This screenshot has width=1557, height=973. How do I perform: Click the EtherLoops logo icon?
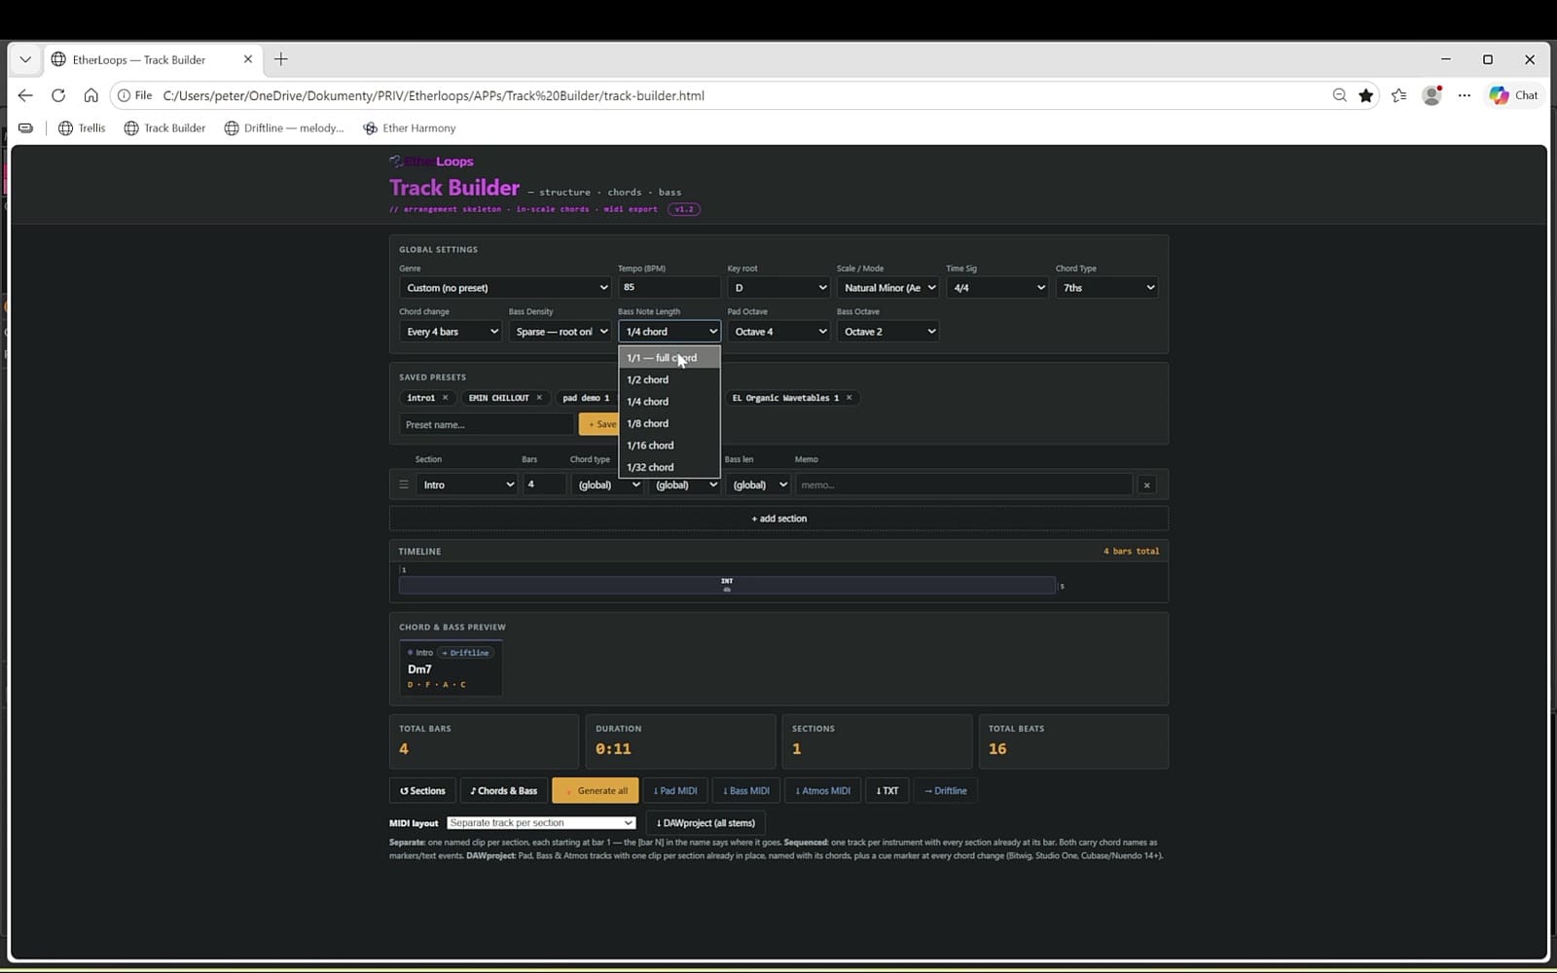click(x=396, y=162)
